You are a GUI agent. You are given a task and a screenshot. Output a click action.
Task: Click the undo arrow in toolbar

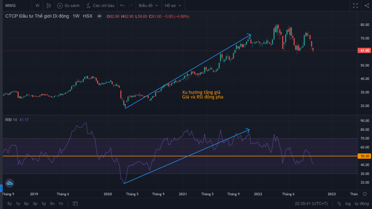click(122, 5)
